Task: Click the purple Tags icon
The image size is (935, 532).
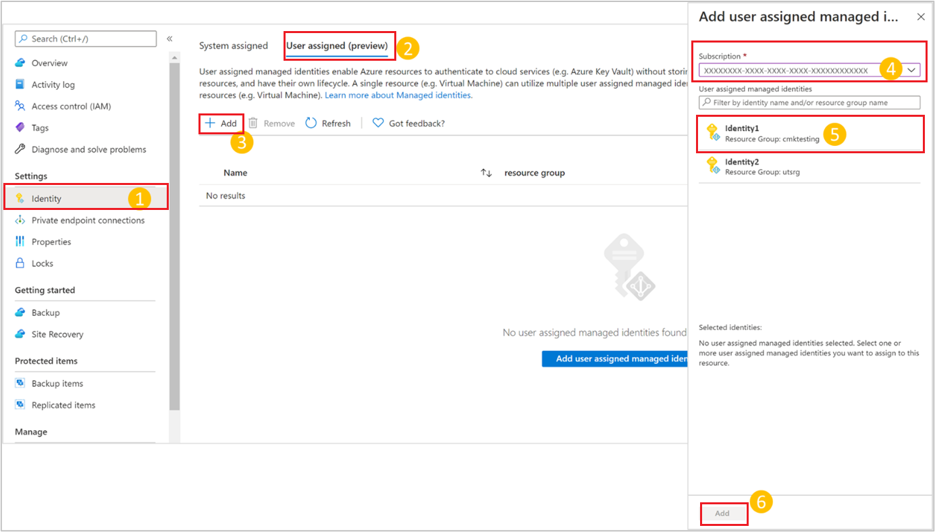Action: (20, 128)
